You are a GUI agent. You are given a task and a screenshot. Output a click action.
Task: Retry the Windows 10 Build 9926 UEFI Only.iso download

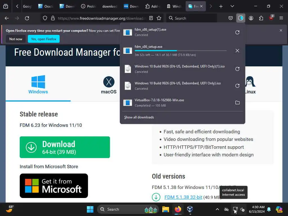237,86
